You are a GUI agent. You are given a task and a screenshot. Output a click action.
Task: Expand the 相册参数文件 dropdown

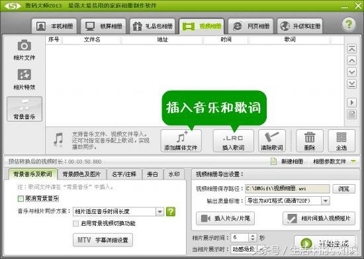coord(353,161)
